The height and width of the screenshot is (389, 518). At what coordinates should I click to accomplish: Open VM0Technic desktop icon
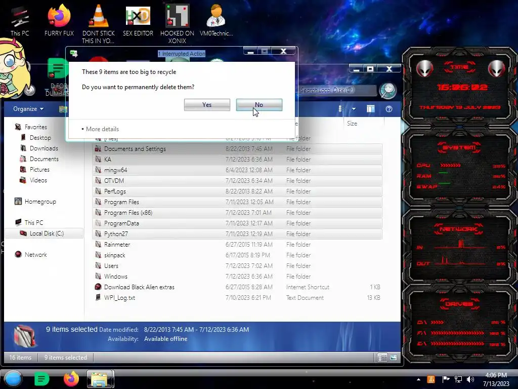click(217, 20)
